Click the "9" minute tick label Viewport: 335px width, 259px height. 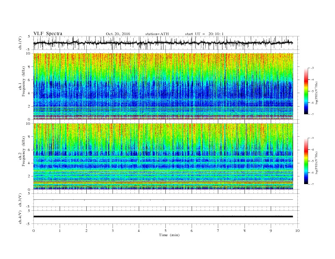point(271,231)
